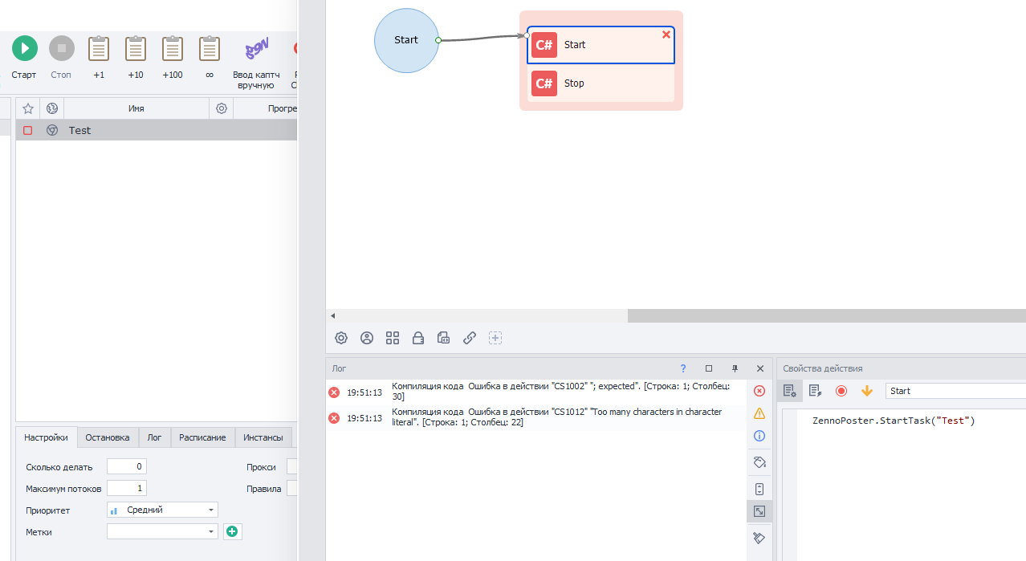
Task: Click green plus add label button
Action: [x=233, y=531]
